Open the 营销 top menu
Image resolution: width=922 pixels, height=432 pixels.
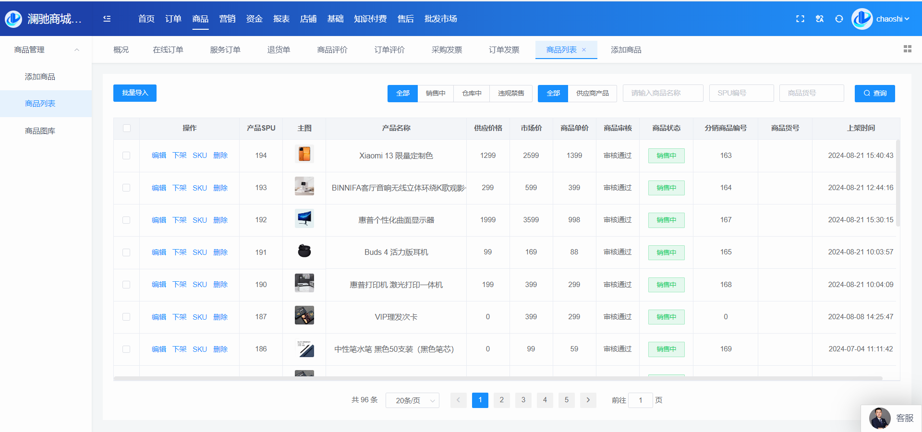227,19
